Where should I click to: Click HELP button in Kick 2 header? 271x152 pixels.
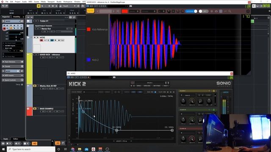point(166,86)
